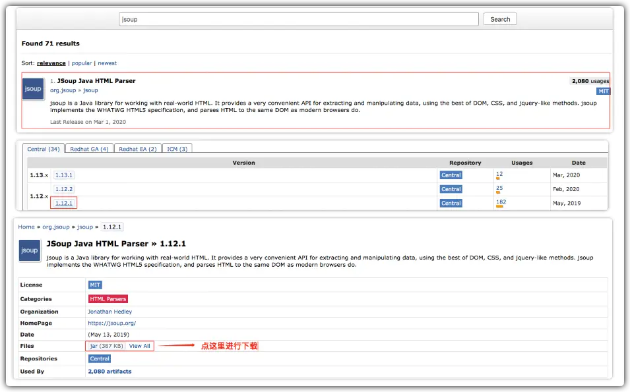Image resolution: width=630 pixels, height=392 pixels.
Task: Open jsoup breadcrumb link
Action: pyautogui.click(x=85, y=227)
